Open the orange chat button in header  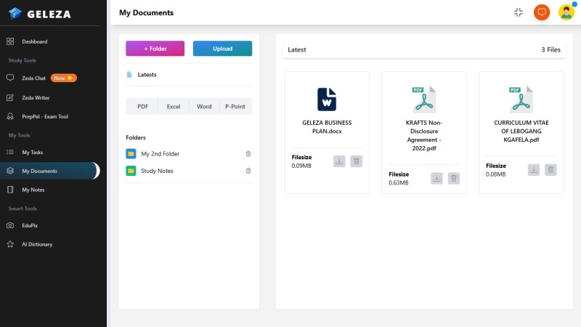point(542,12)
